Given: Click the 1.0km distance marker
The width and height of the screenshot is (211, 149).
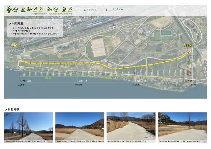Looking at the screenshot, I should [x=136, y=85].
